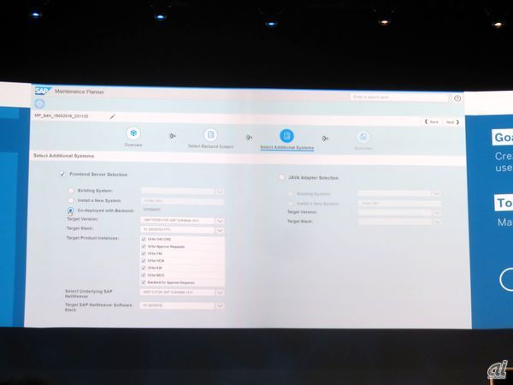The width and height of the screenshot is (513, 385).
Task: Open the frontend Target Stack dropdown
Action: tap(220, 230)
